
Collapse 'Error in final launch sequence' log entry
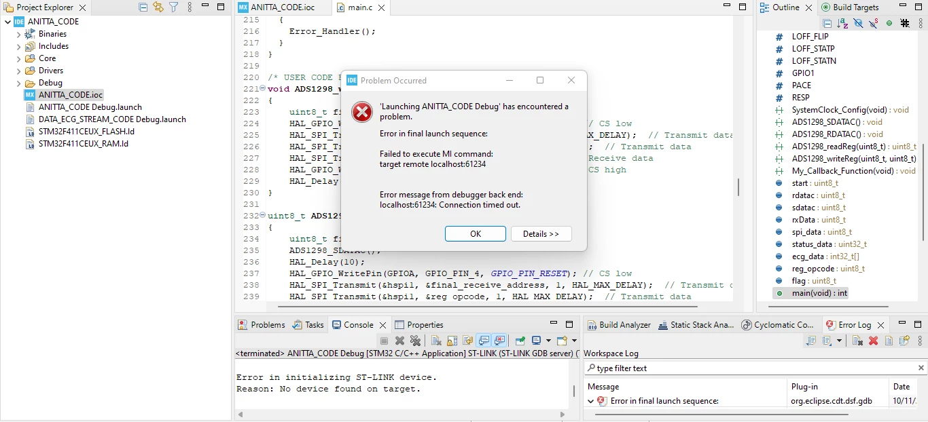pos(590,401)
